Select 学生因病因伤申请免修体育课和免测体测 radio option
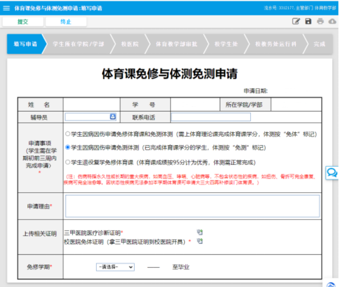 tap(68, 134)
